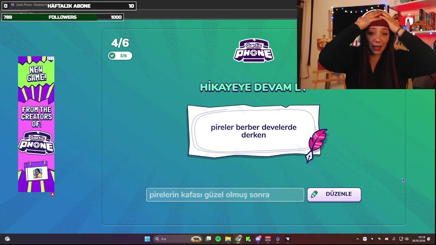Click the taskbar search box Ara
This screenshot has height=245, width=436.
pos(178,239)
